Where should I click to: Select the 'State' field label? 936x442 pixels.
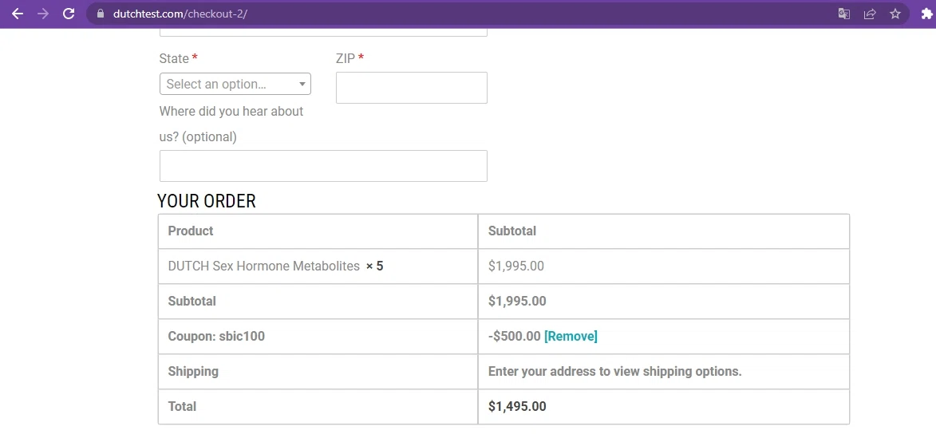[x=174, y=58]
